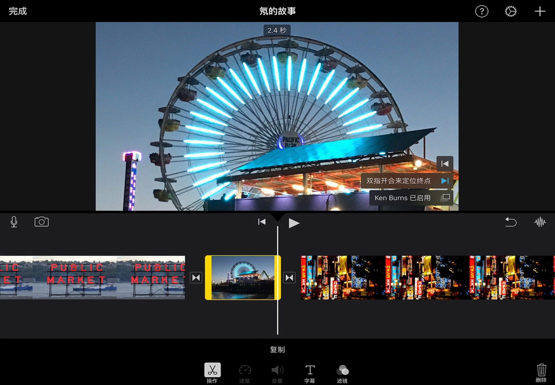Switch to the 字幕 titles tab

pos(309,372)
